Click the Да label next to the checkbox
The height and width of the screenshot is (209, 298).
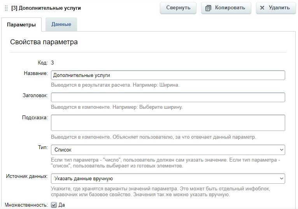click(61, 205)
